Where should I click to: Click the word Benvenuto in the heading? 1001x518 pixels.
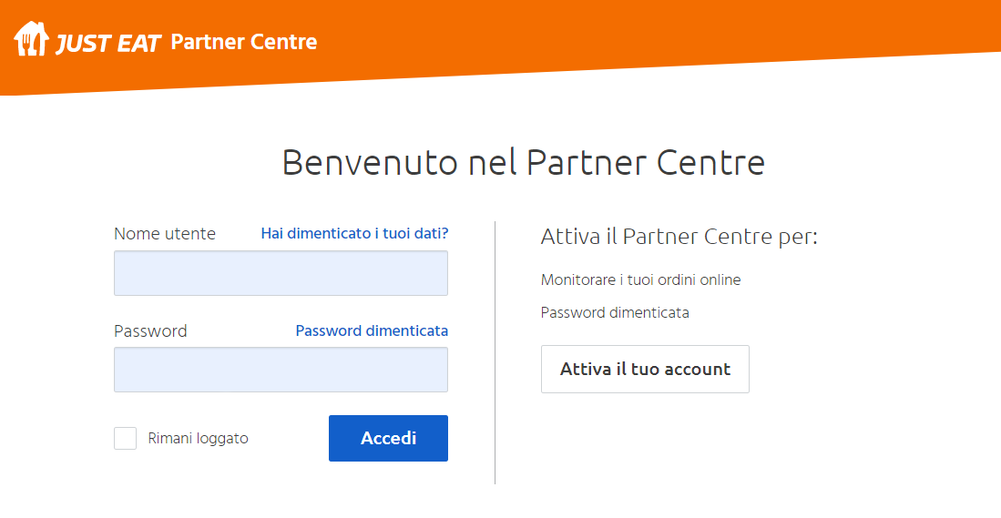(370, 163)
